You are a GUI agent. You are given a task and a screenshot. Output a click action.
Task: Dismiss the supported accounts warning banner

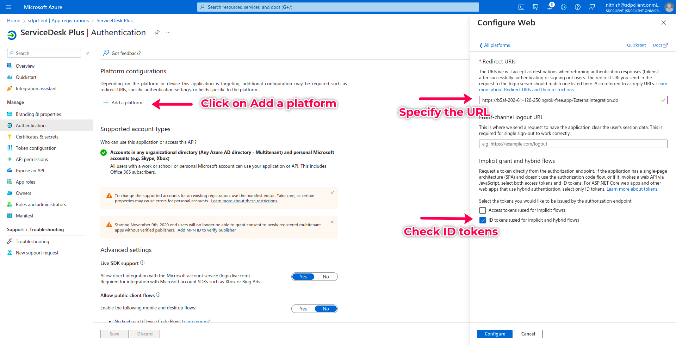coord(332,193)
